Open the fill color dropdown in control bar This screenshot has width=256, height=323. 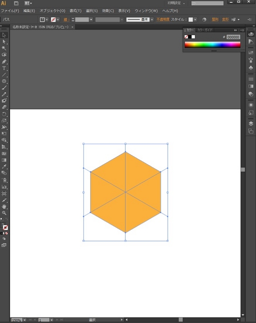47,19
